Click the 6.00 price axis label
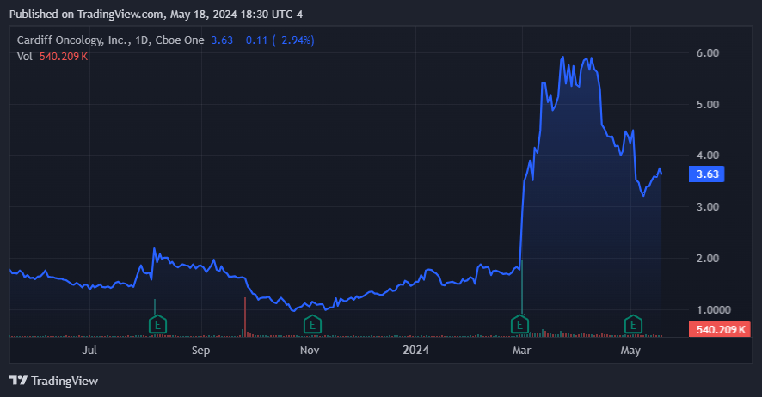This screenshot has width=762, height=397. click(x=708, y=53)
